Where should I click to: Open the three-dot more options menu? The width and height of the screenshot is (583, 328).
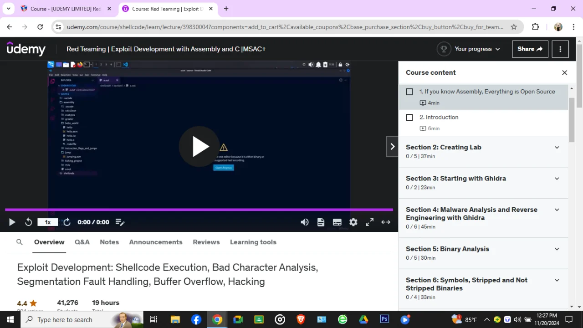point(560,49)
